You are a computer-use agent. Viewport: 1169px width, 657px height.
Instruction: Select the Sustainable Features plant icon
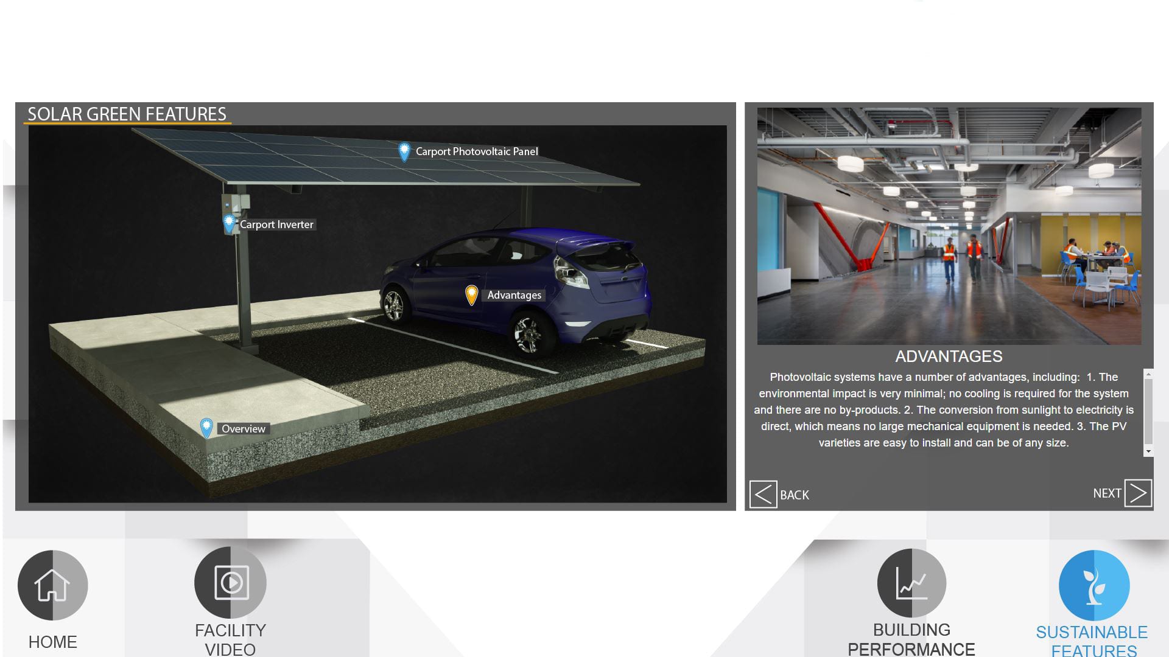1094,586
